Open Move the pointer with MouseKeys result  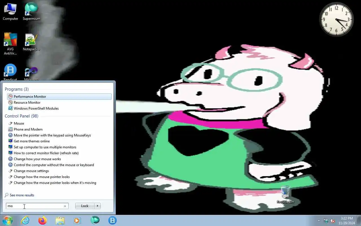[x=59, y=135]
